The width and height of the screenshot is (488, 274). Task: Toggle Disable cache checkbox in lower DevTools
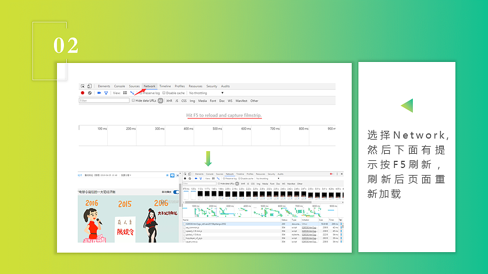[239, 179]
